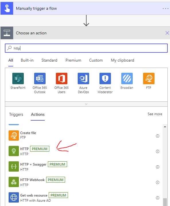The height and width of the screenshot is (206, 170).
Task: Focus the connector search field
Action: (86, 48)
